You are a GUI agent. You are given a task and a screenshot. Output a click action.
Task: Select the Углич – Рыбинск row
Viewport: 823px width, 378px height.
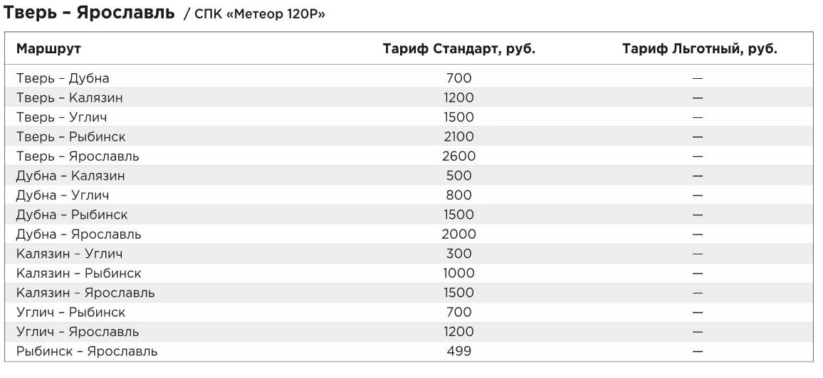tap(409, 312)
